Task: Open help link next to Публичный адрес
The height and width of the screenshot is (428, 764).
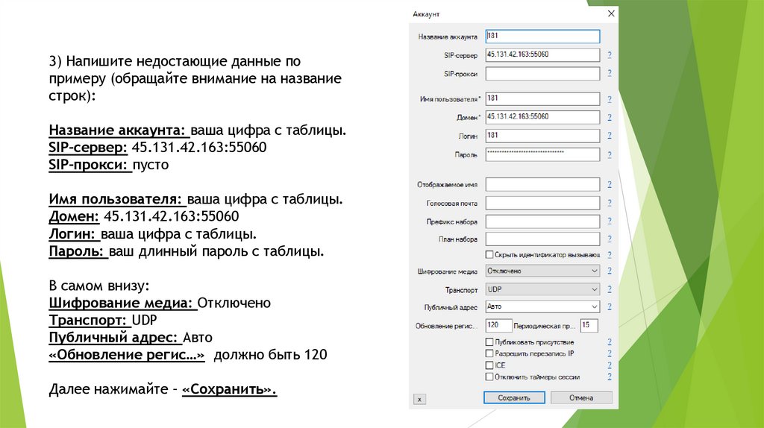Action: coord(609,306)
